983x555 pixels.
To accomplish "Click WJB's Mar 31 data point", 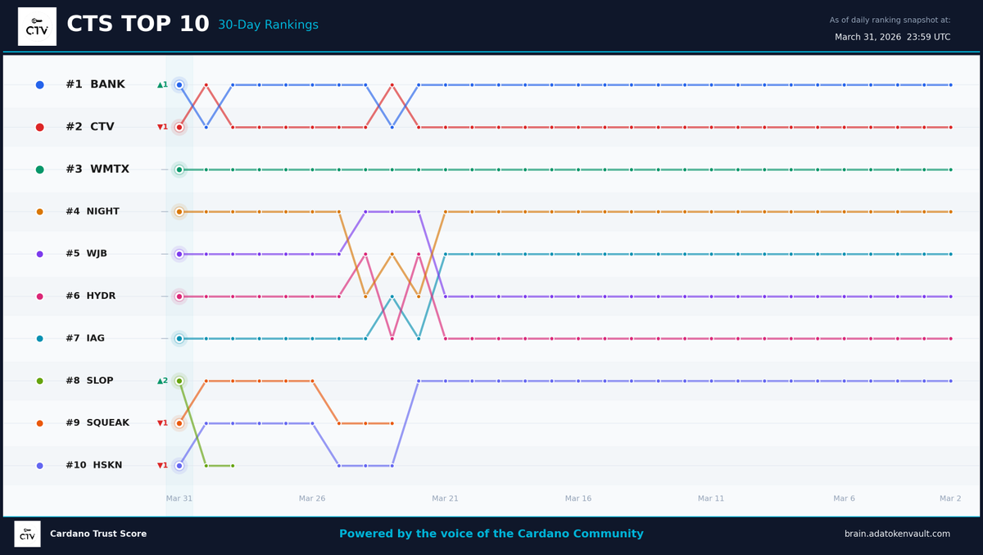I will 179,254.
